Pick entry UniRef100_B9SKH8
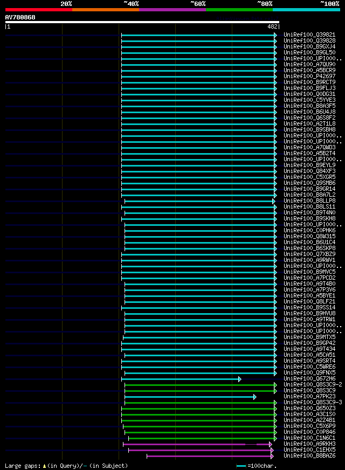 [x=309, y=218]
